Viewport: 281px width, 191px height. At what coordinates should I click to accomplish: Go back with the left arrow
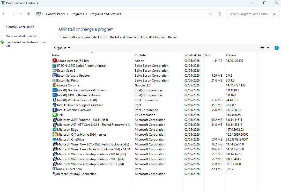tap(4, 14)
